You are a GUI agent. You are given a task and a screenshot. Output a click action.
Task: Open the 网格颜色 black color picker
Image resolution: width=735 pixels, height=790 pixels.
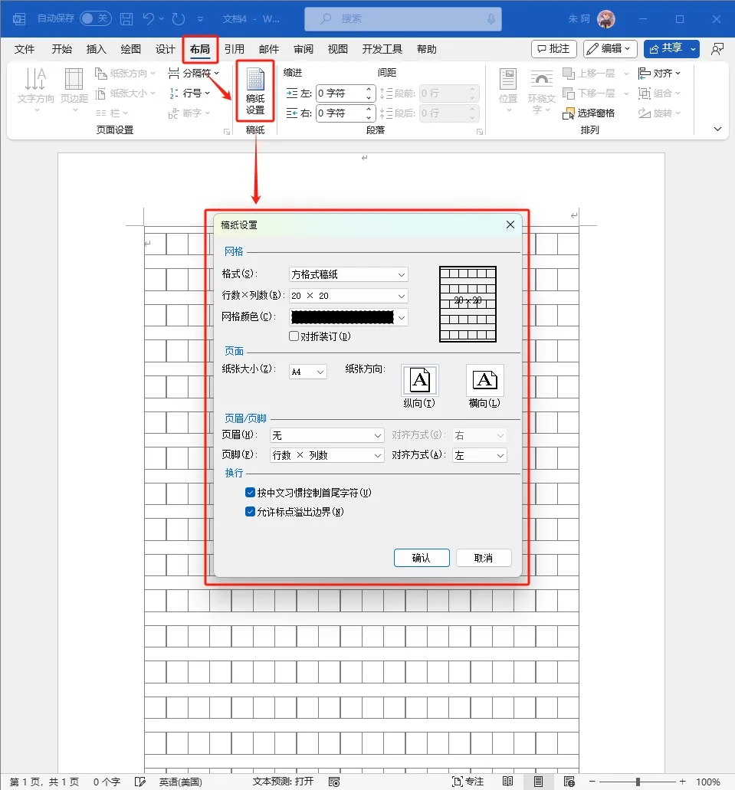tap(348, 317)
